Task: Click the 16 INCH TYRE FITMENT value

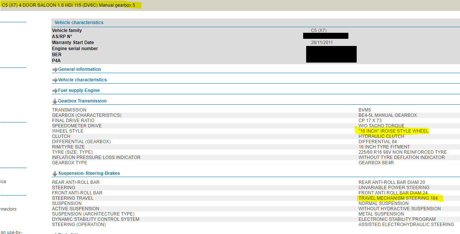Action: click(x=384, y=147)
